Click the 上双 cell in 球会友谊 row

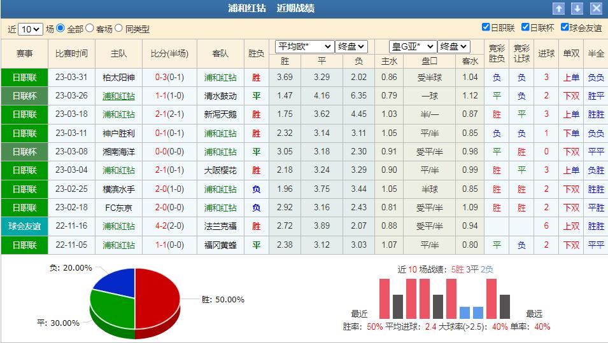click(571, 226)
